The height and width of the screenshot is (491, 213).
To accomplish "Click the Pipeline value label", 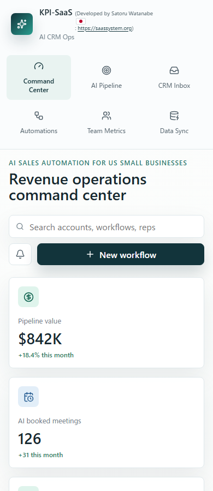I will click(x=40, y=321).
